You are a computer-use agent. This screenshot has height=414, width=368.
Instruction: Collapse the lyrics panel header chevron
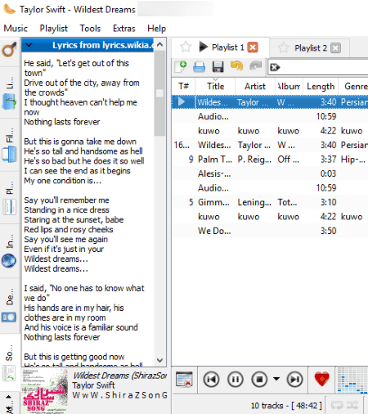click(29, 45)
